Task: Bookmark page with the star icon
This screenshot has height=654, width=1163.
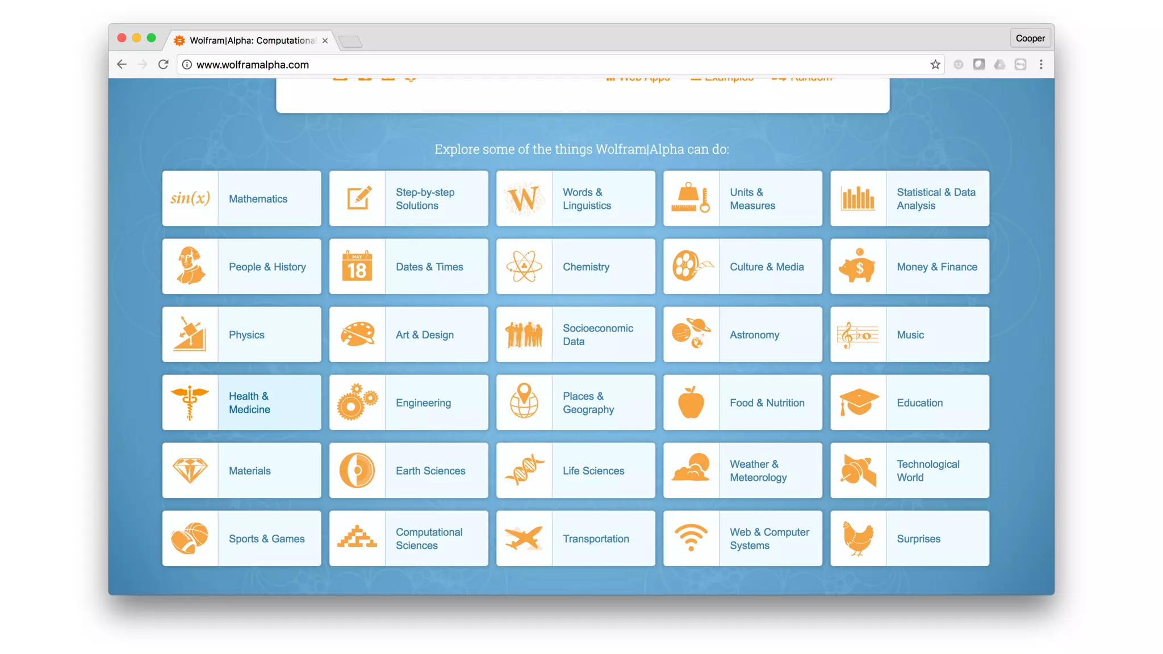Action: coord(935,65)
